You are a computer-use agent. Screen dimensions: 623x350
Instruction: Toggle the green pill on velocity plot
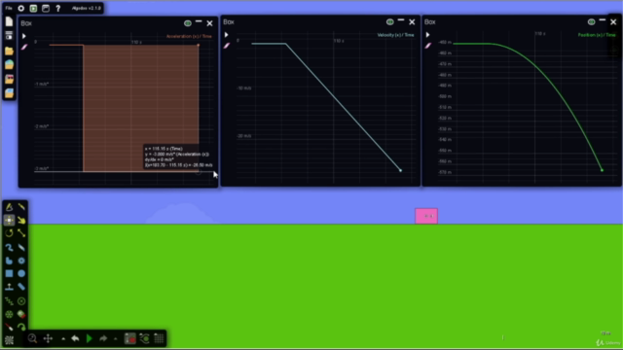[389, 21]
